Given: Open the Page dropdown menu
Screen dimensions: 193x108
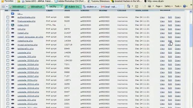Looking at the screenshot, I should click(159, 6).
